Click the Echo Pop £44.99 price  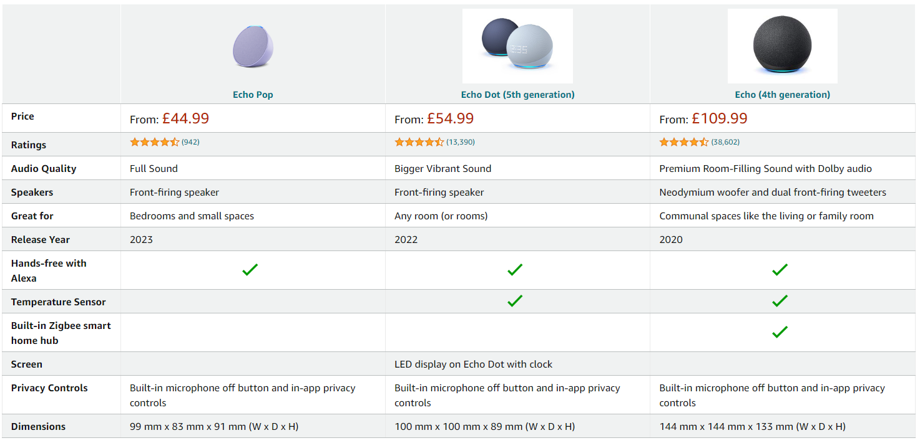(185, 118)
